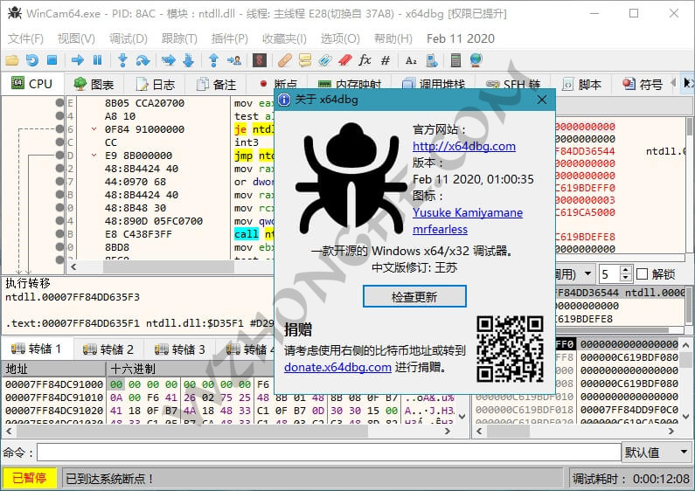Switch to the 转储 2 tab
Viewport: 695px width, 491px height.
(x=108, y=349)
